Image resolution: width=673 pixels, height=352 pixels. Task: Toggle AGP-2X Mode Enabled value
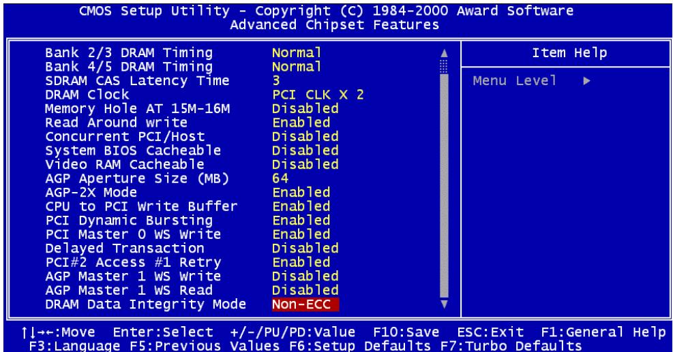[301, 192]
